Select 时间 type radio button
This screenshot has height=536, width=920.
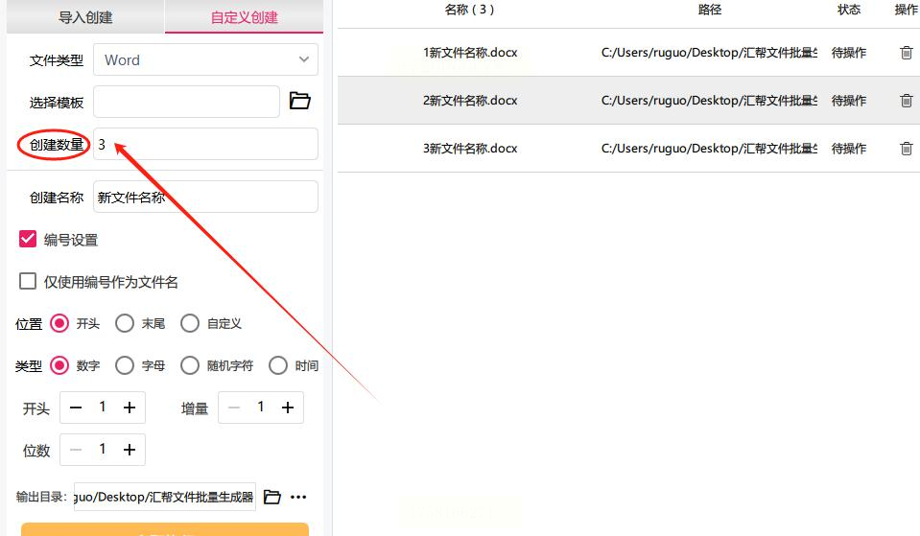tap(278, 365)
